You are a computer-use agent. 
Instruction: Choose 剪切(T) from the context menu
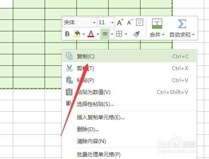[129, 68]
